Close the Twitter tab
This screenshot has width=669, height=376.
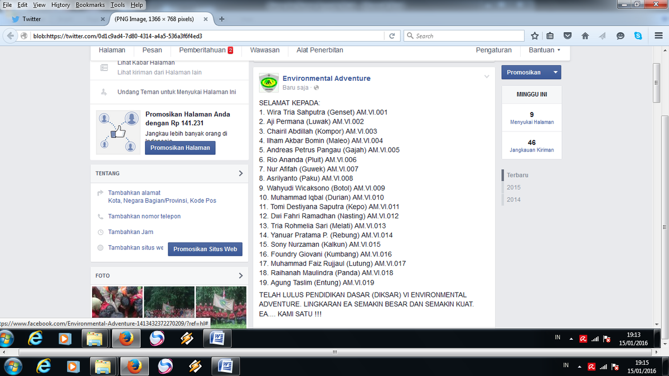tap(102, 19)
